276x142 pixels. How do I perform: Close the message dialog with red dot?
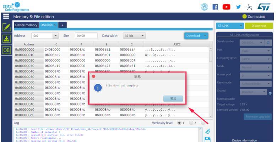pyautogui.click(x=94, y=76)
